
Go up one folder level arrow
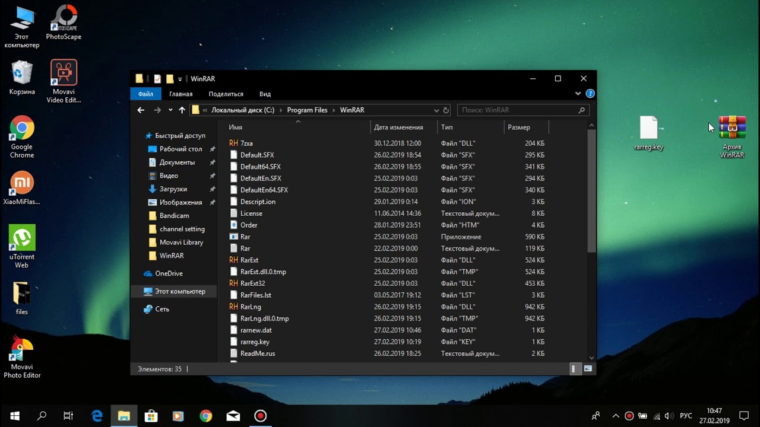pos(182,110)
